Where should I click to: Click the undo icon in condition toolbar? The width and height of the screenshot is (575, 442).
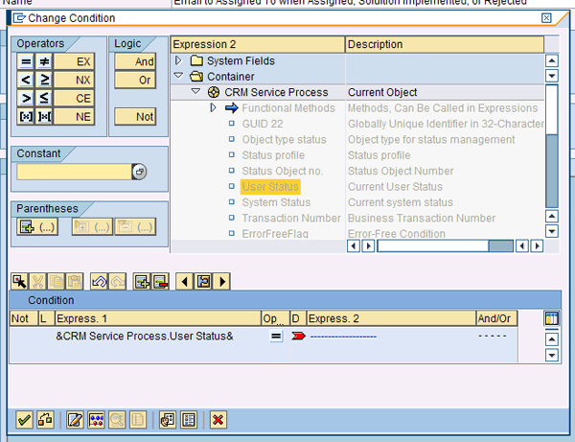point(98,281)
